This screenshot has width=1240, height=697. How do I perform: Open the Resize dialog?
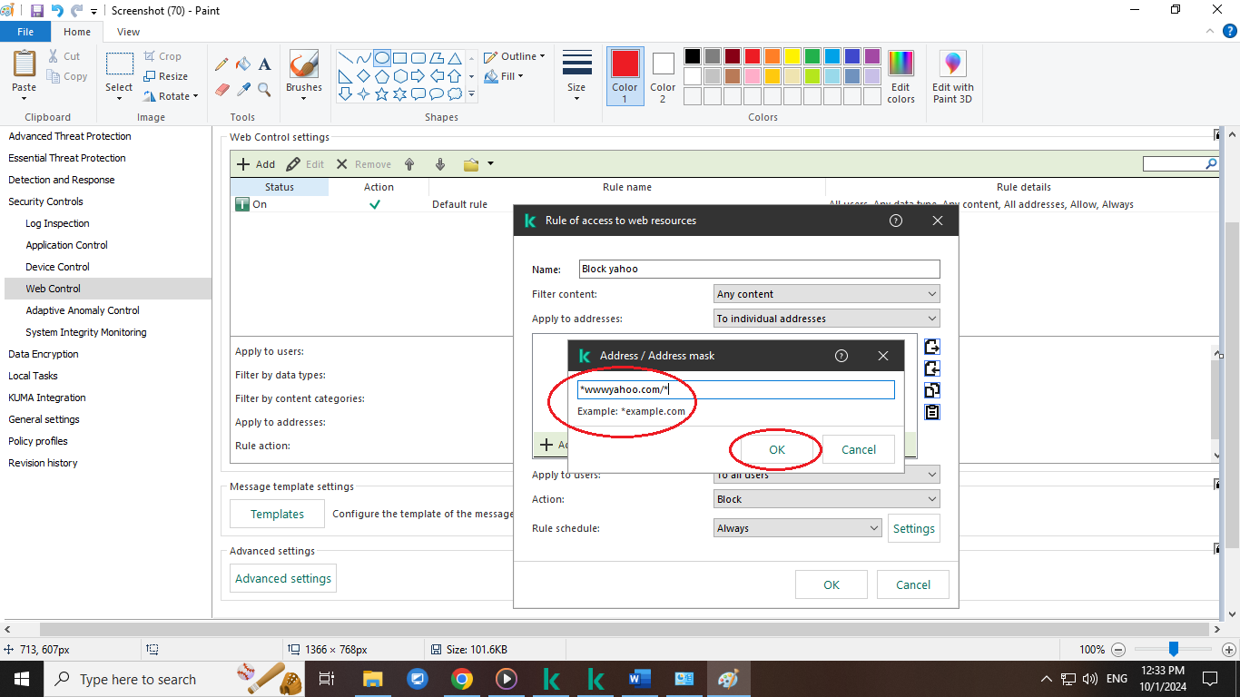click(166, 76)
